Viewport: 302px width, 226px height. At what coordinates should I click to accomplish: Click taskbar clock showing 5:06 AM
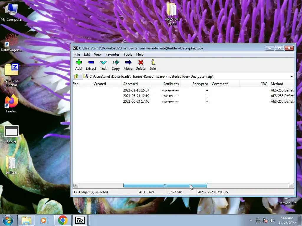pos(287,220)
